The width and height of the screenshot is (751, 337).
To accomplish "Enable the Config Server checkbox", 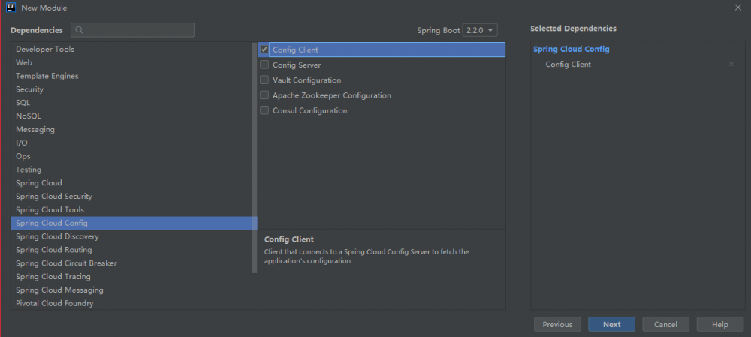I will [x=264, y=65].
